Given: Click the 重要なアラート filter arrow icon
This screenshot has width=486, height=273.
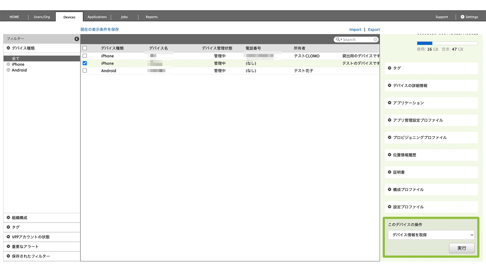Looking at the screenshot, I should pyautogui.click(x=8, y=247).
